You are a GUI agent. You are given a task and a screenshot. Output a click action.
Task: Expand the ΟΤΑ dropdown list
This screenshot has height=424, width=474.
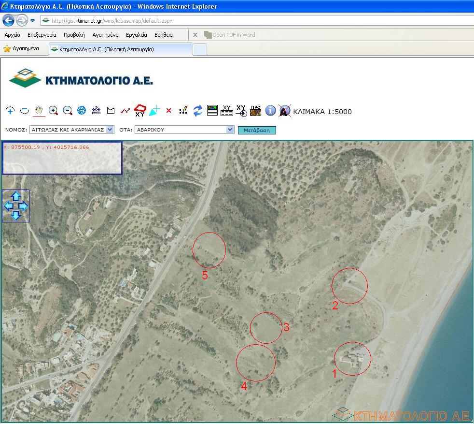click(x=230, y=130)
